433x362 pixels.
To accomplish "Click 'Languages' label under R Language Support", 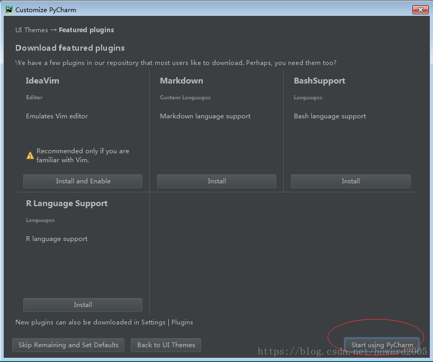I will point(40,220).
